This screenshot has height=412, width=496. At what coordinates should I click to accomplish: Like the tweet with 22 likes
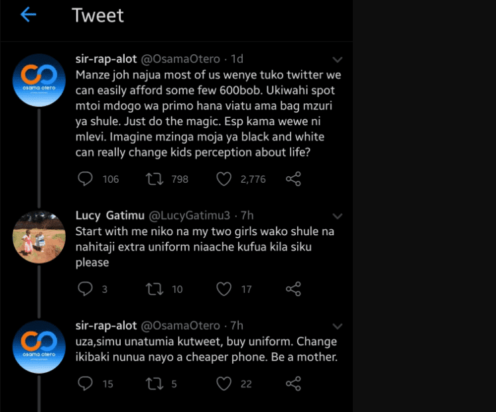(x=224, y=384)
